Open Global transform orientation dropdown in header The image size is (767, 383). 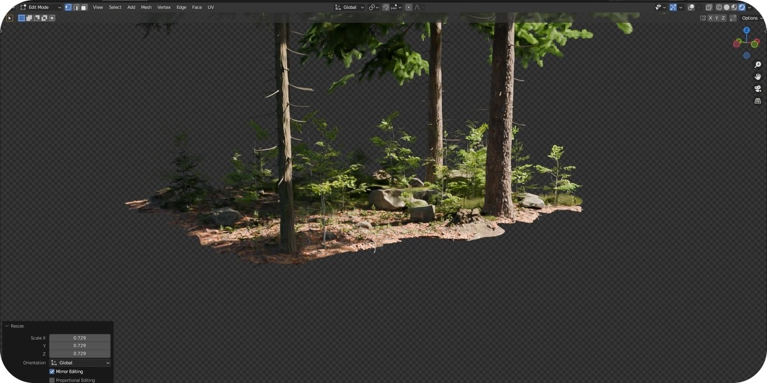coord(349,7)
